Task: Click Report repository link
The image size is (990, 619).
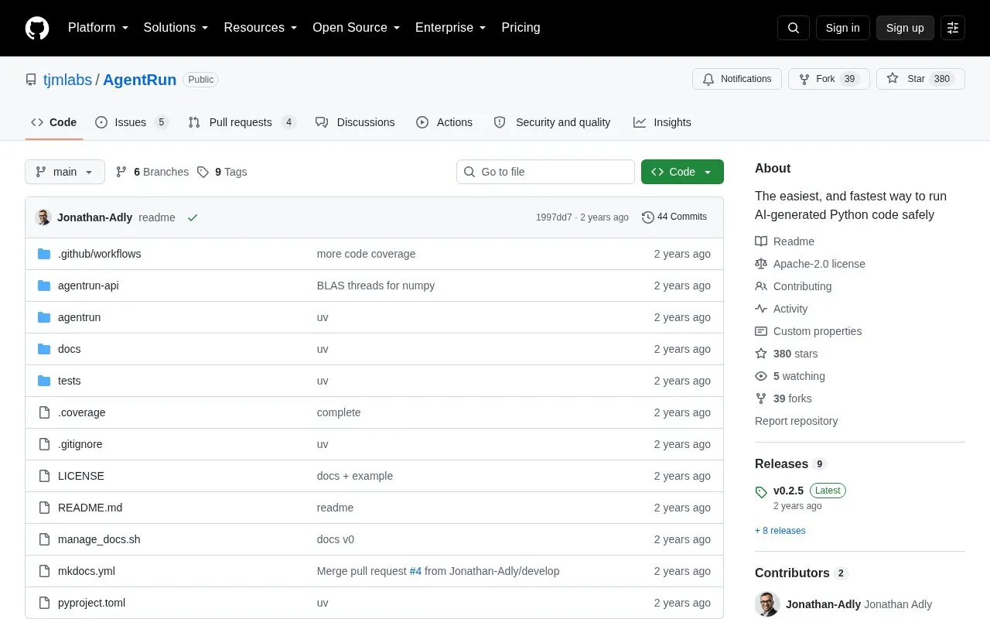Action: point(796,421)
